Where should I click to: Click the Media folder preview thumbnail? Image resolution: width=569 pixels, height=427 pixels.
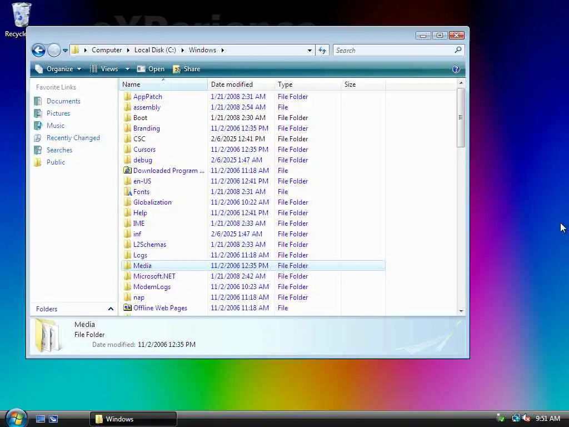pos(49,335)
